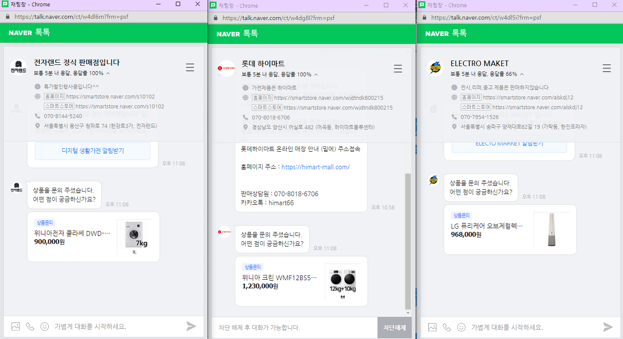Click 카카오톡 : himart66 text in message
The height and width of the screenshot is (339, 623).
[267, 203]
